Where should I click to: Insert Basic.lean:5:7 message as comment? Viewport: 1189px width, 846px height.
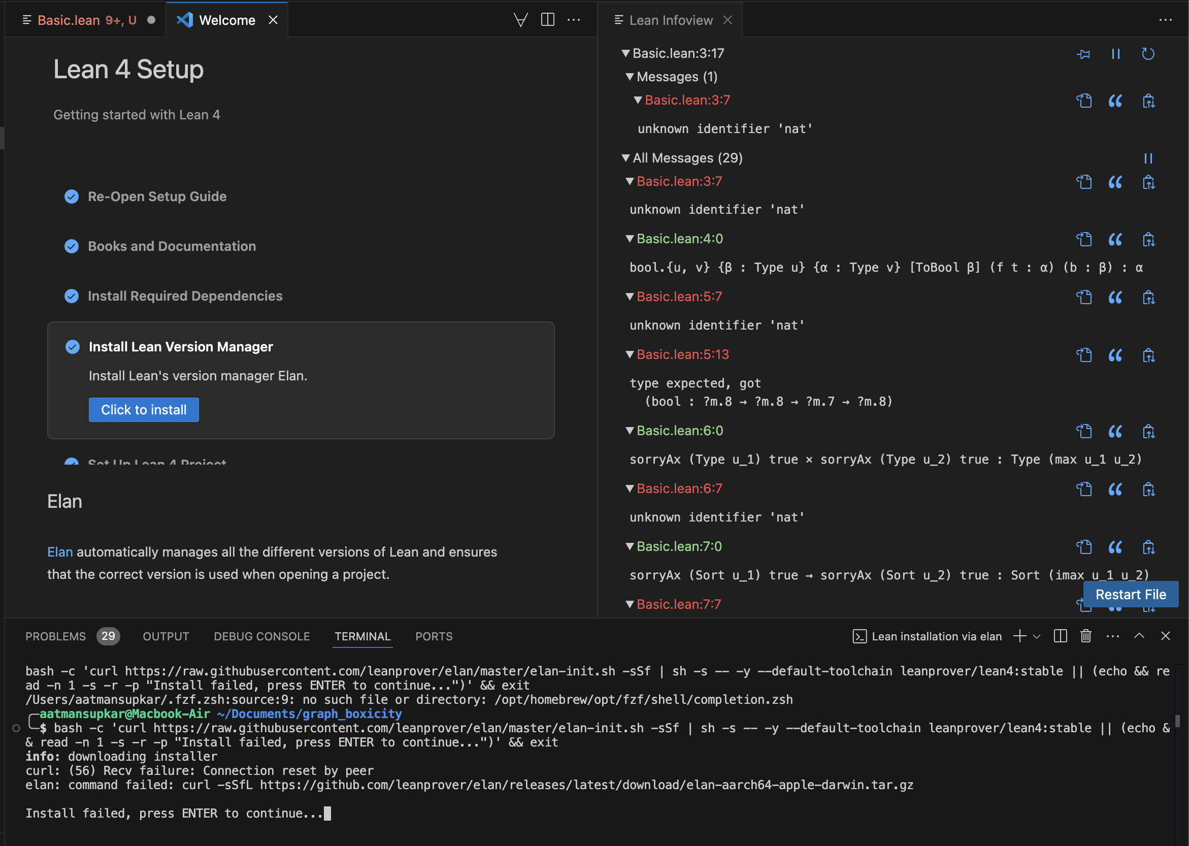[1115, 298]
